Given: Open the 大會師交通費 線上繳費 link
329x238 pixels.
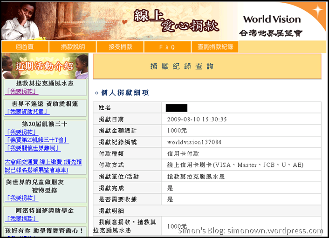Looking at the screenshot, I should coord(43,166).
